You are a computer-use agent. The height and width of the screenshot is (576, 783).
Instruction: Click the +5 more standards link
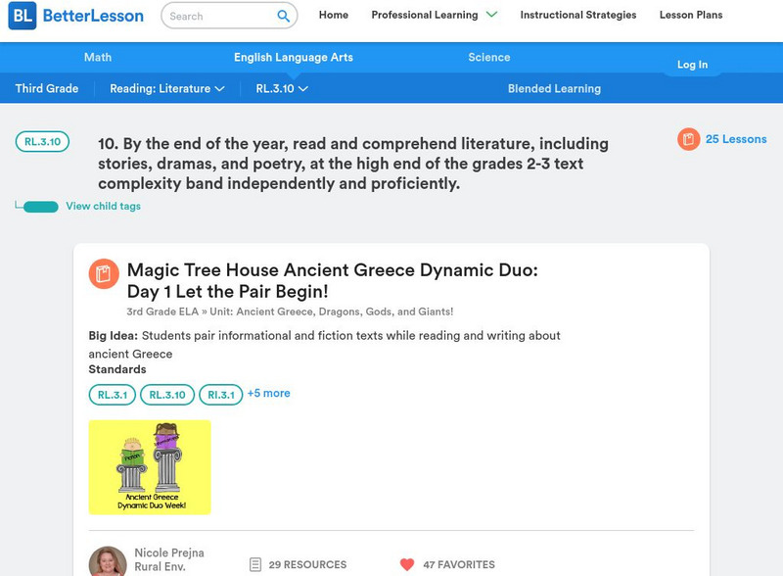coord(268,393)
